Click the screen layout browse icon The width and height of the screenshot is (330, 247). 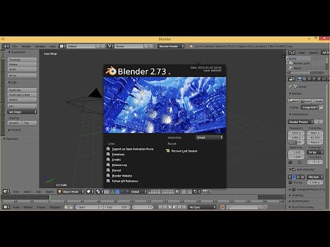point(63,46)
